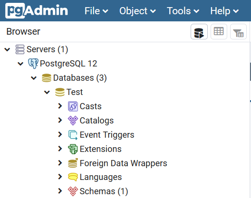
Task: Click the Casts icon
Action: coord(73,106)
